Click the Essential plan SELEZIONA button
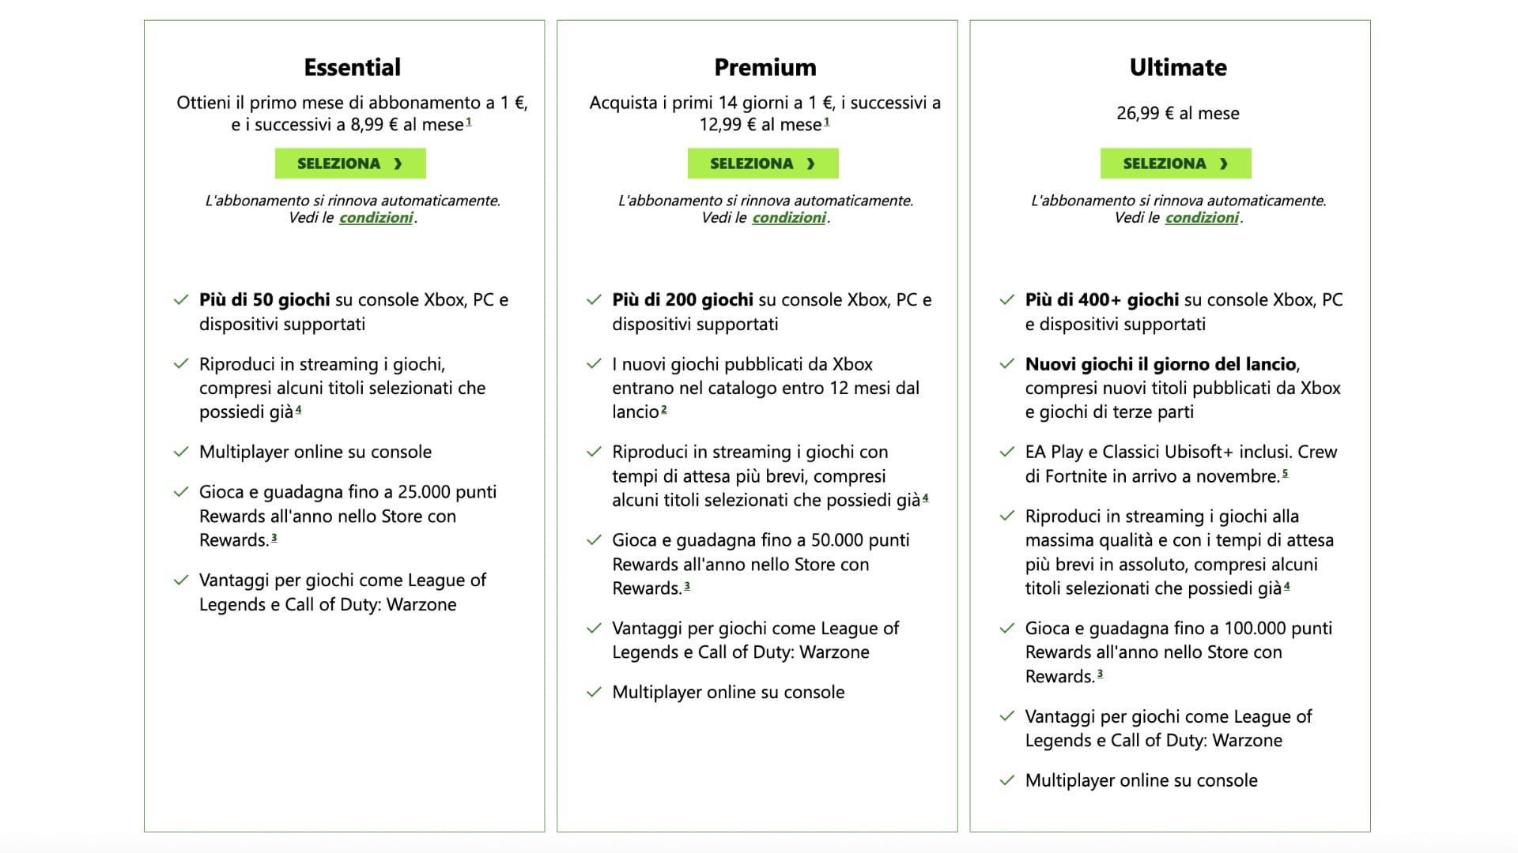Viewport: 1518px width, 853px height. (350, 163)
